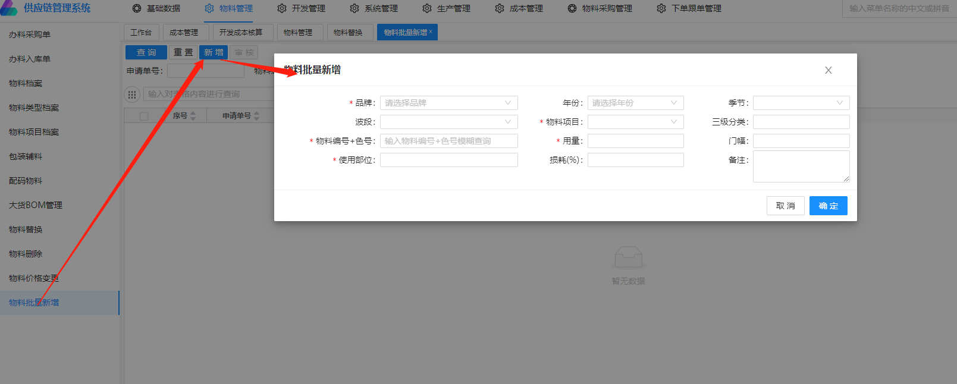
Task: Close the 物料批量新增 dialog with X
Action: (828, 70)
